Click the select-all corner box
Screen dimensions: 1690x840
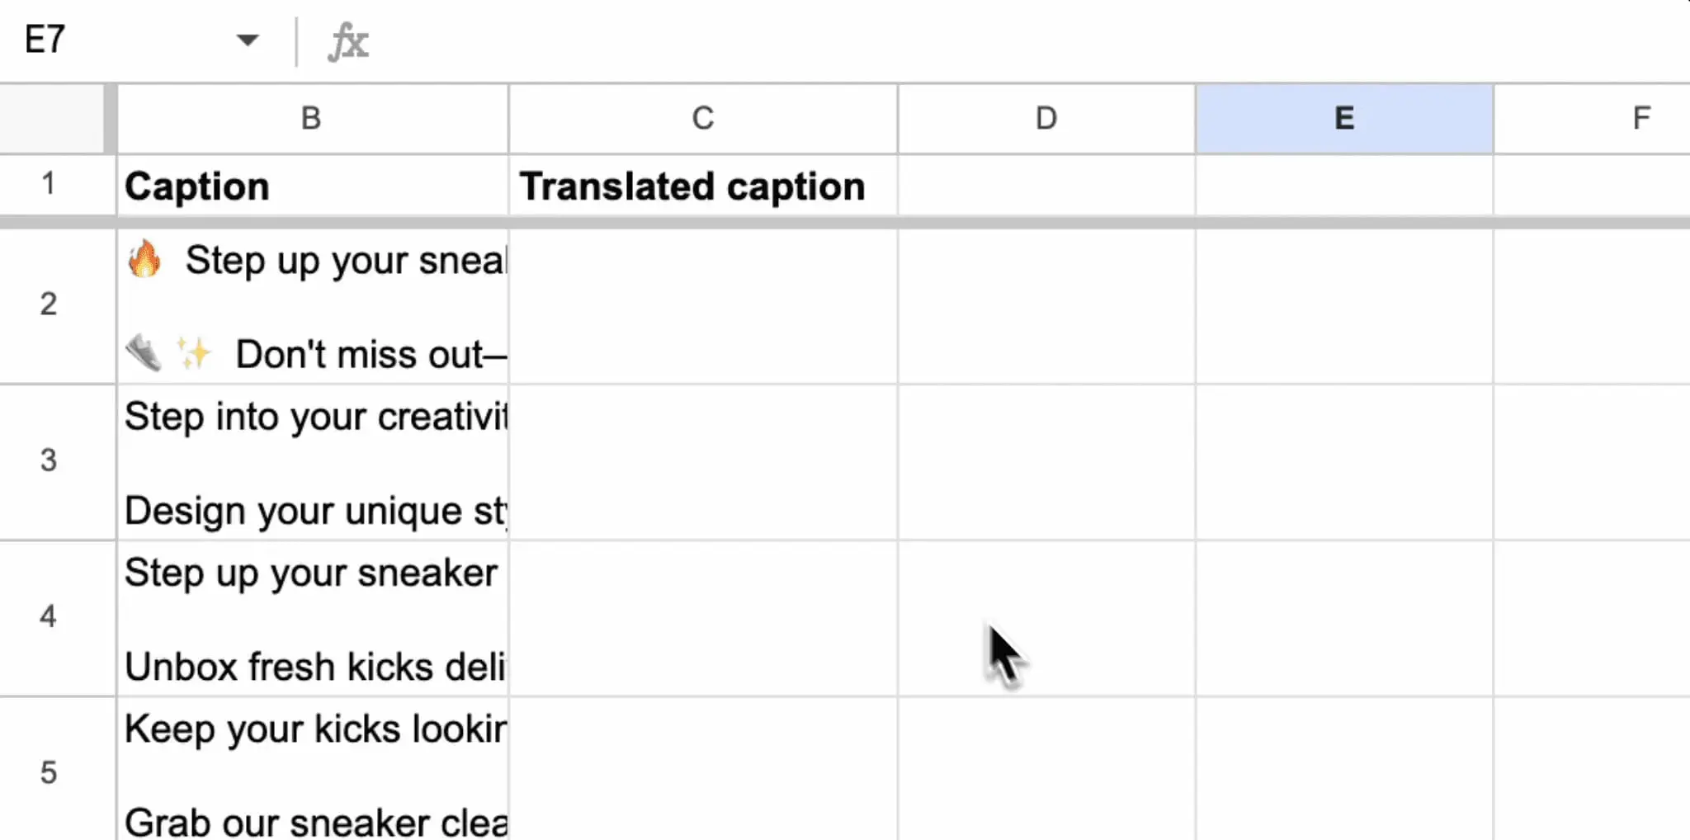(x=51, y=119)
